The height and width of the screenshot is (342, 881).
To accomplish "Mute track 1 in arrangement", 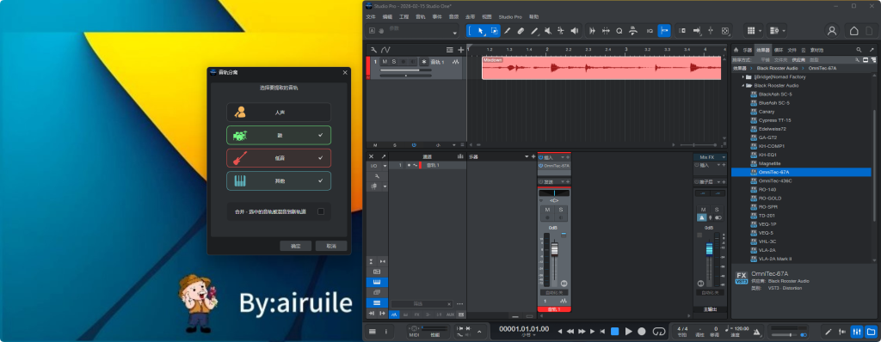I will click(385, 62).
